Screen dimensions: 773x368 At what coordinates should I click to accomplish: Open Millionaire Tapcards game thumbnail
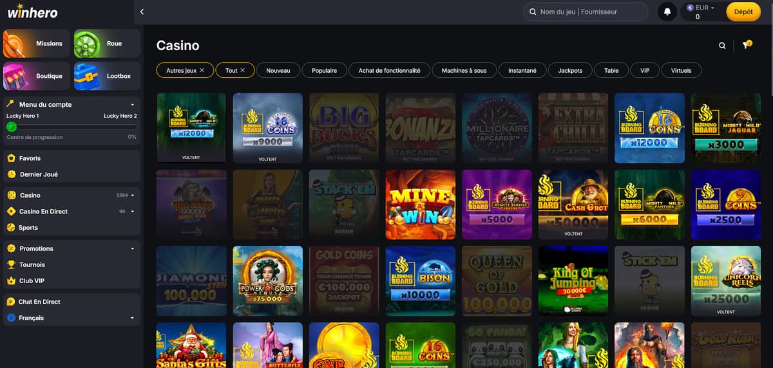point(497,127)
